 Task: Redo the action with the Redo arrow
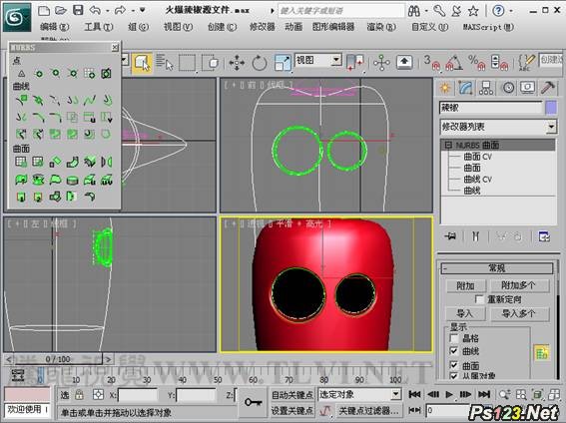point(120,10)
